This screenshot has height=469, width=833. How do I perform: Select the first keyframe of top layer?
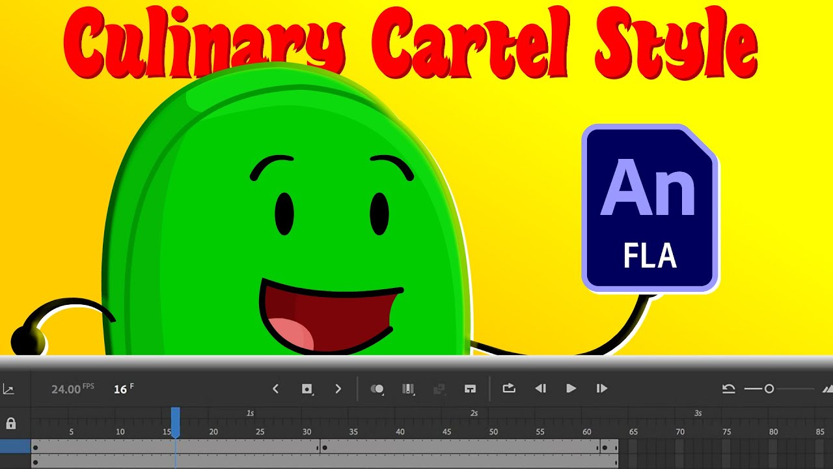[x=35, y=448]
